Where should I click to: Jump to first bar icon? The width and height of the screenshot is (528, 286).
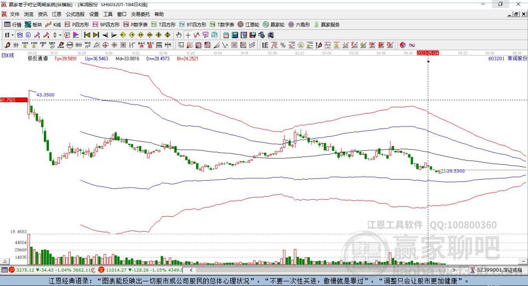pyautogui.click(x=87, y=35)
